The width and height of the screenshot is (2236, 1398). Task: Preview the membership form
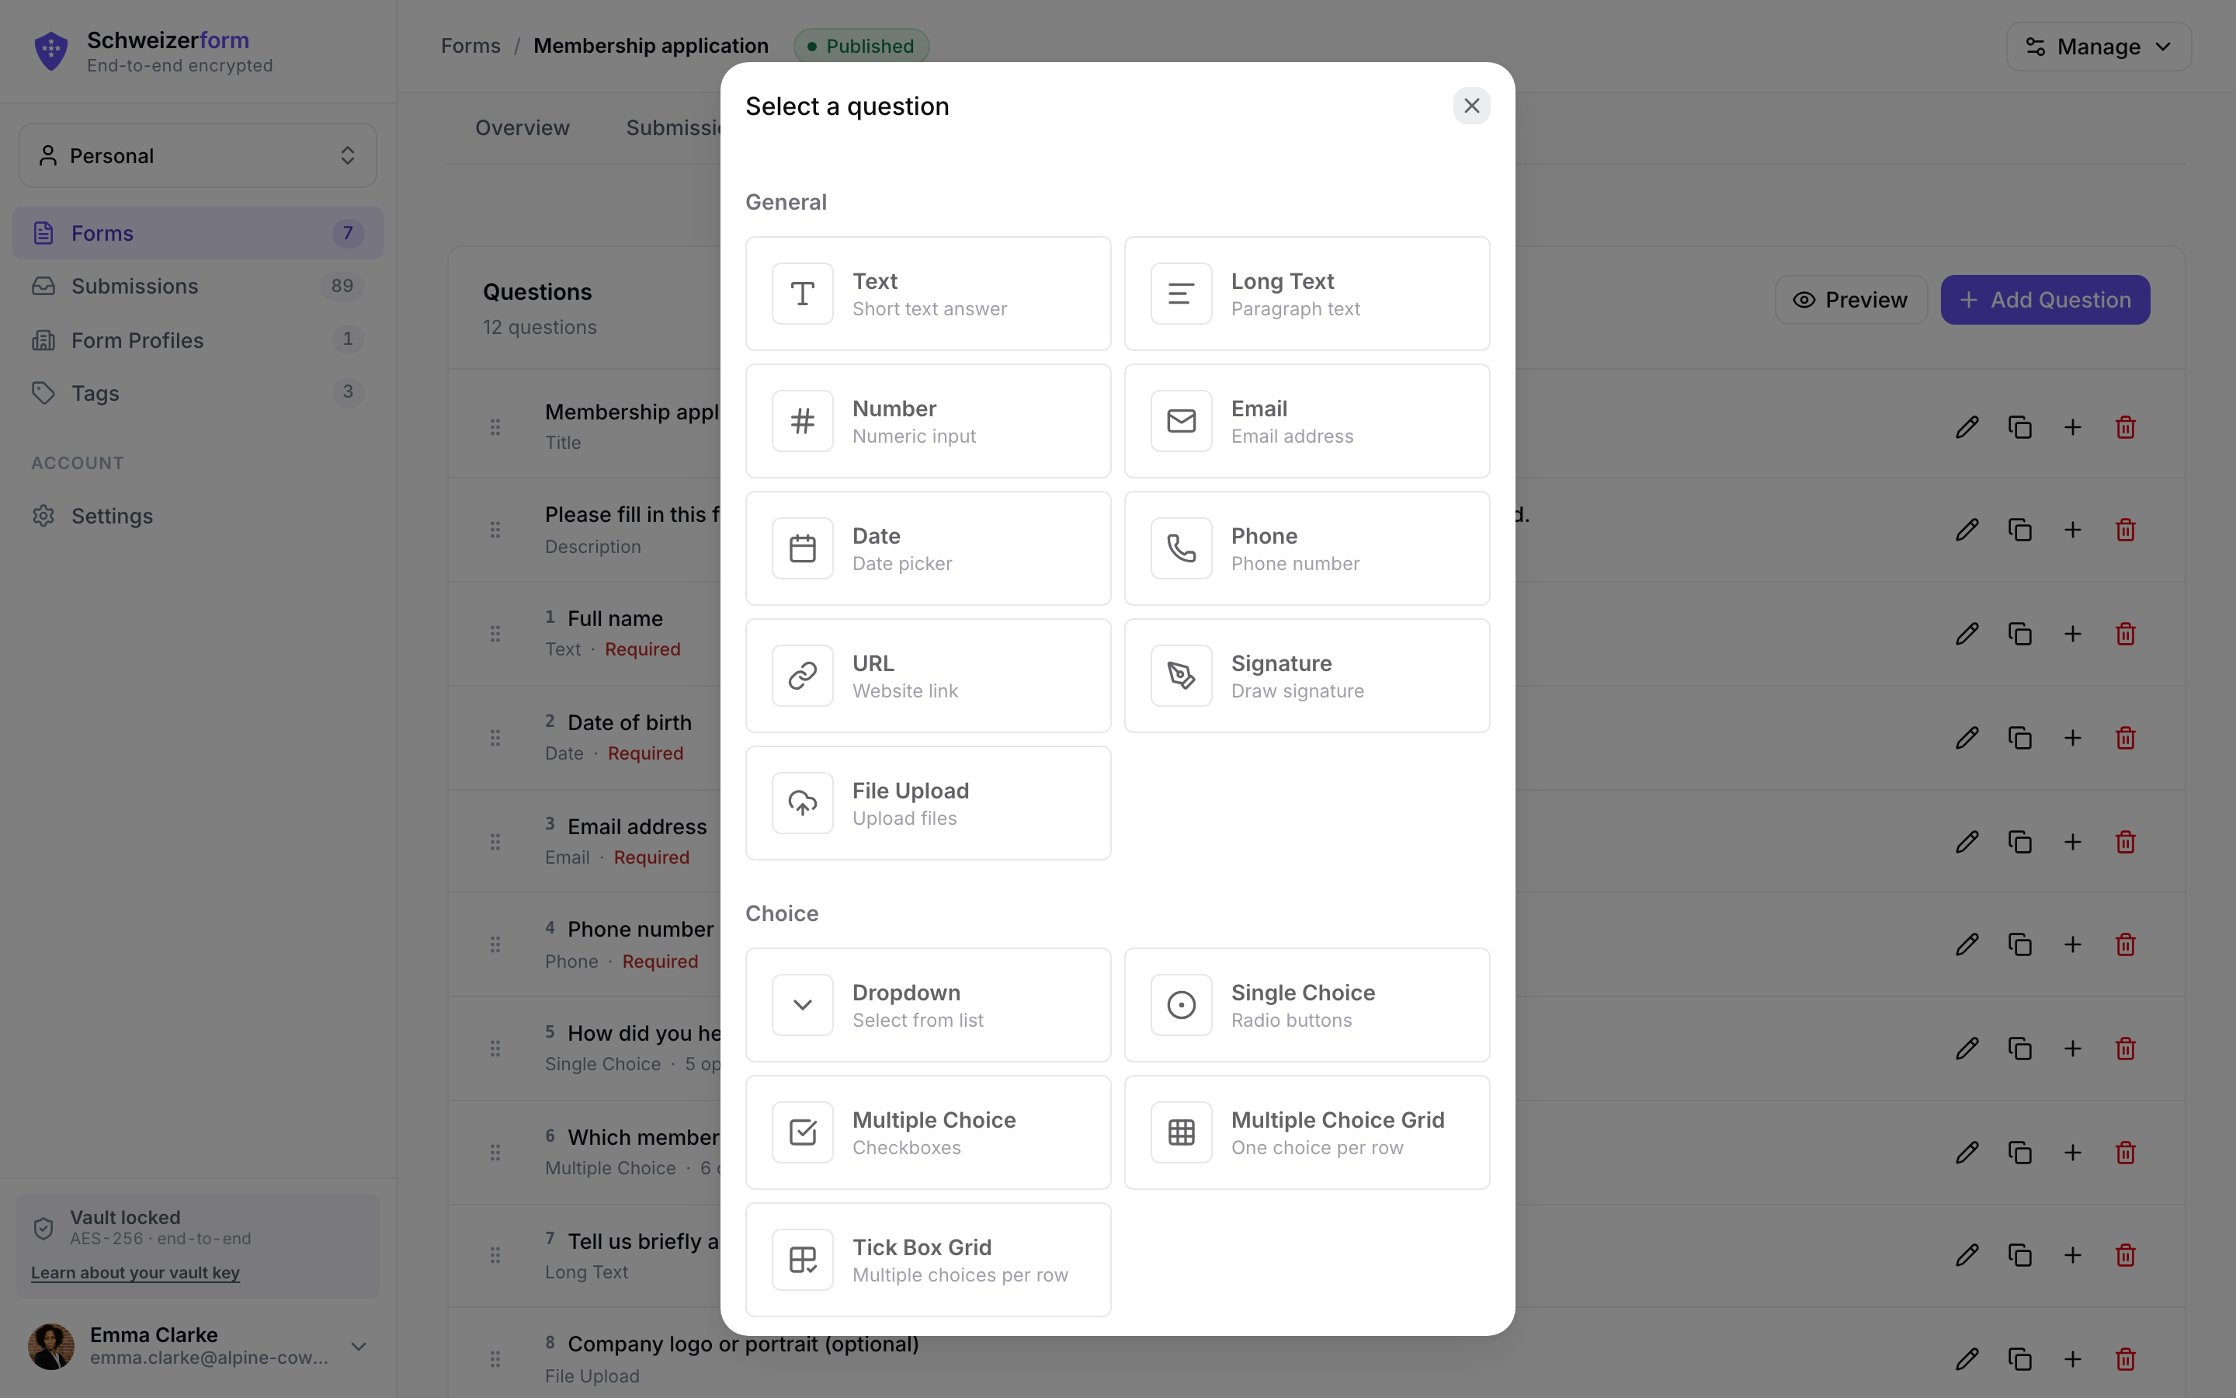pos(1851,300)
